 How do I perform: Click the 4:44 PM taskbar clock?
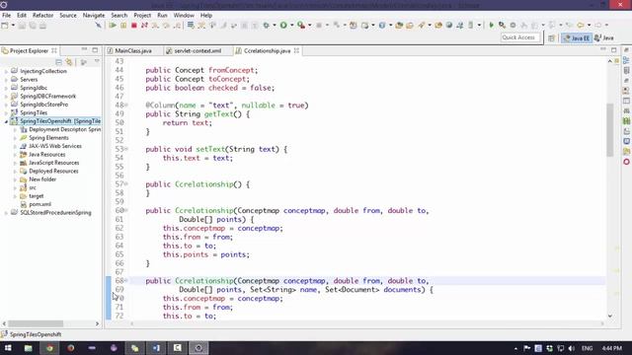click(x=612, y=348)
